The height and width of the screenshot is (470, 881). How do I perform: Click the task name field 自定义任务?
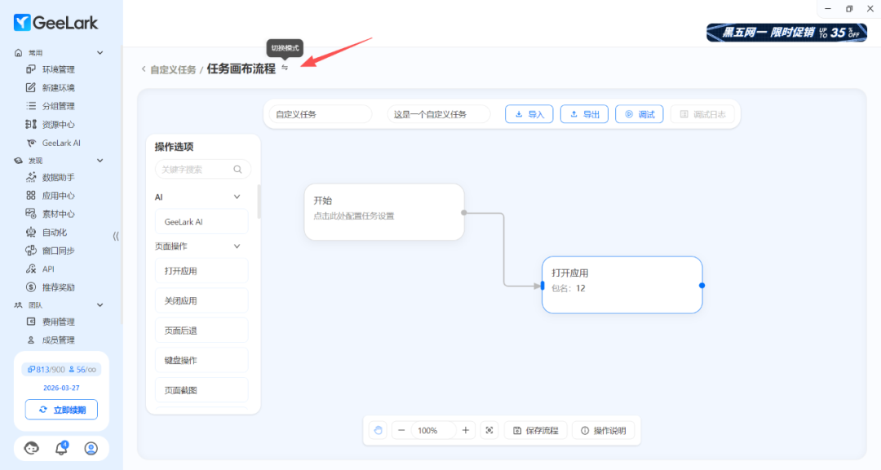click(x=321, y=114)
